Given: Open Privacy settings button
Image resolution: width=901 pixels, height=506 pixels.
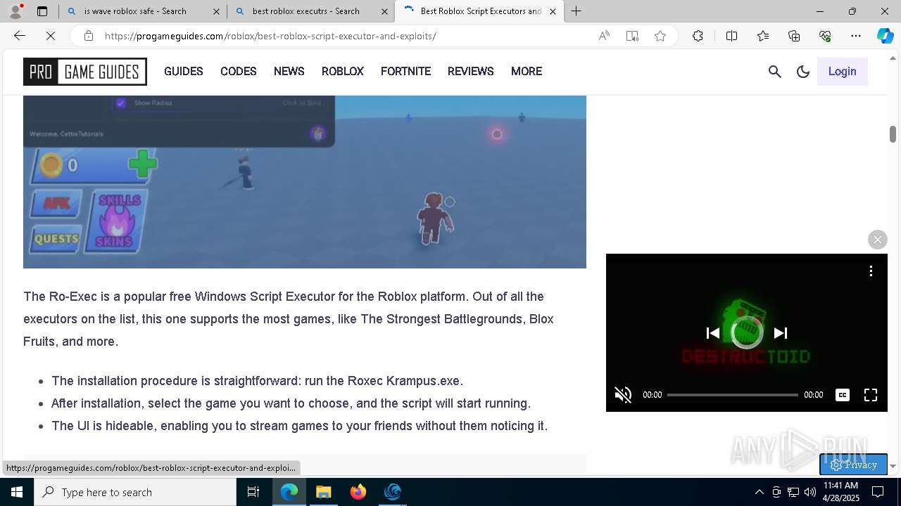Looking at the screenshot, I should click(853, 465).
